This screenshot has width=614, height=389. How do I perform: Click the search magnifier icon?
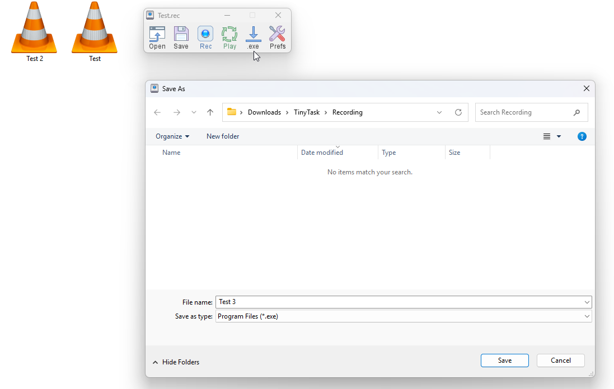click(576, 112)
